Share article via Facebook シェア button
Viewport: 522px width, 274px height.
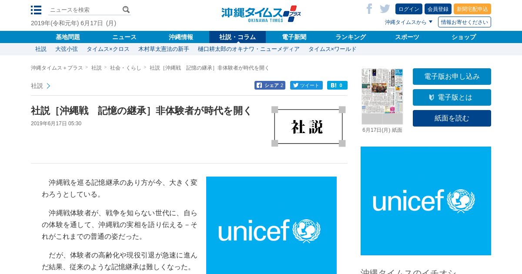point(270,85)
